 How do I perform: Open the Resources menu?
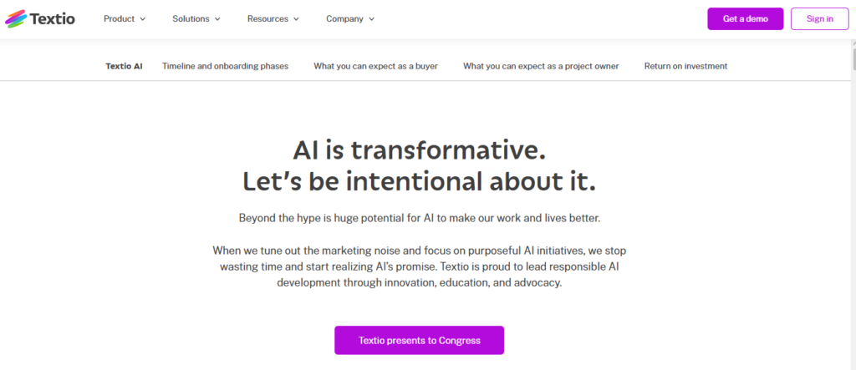tap(273, 18)
